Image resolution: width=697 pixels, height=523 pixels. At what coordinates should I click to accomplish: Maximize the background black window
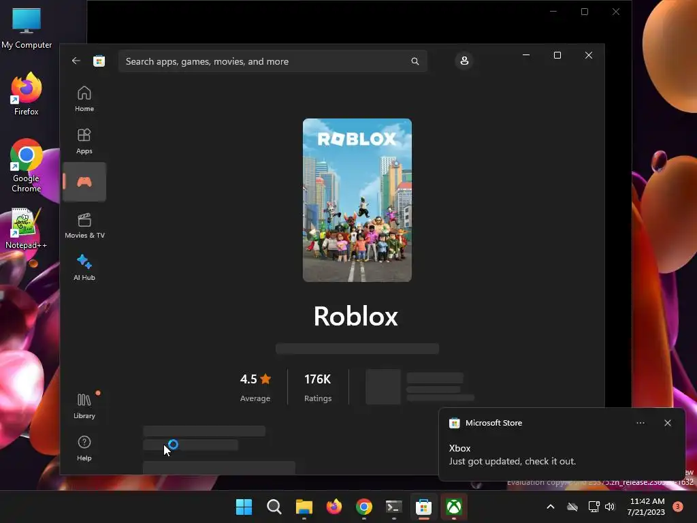coord(585,12)
